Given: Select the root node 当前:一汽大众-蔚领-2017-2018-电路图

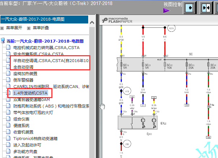Looking at the screenshot, I should pyautogui.click(x=45, y=41).
